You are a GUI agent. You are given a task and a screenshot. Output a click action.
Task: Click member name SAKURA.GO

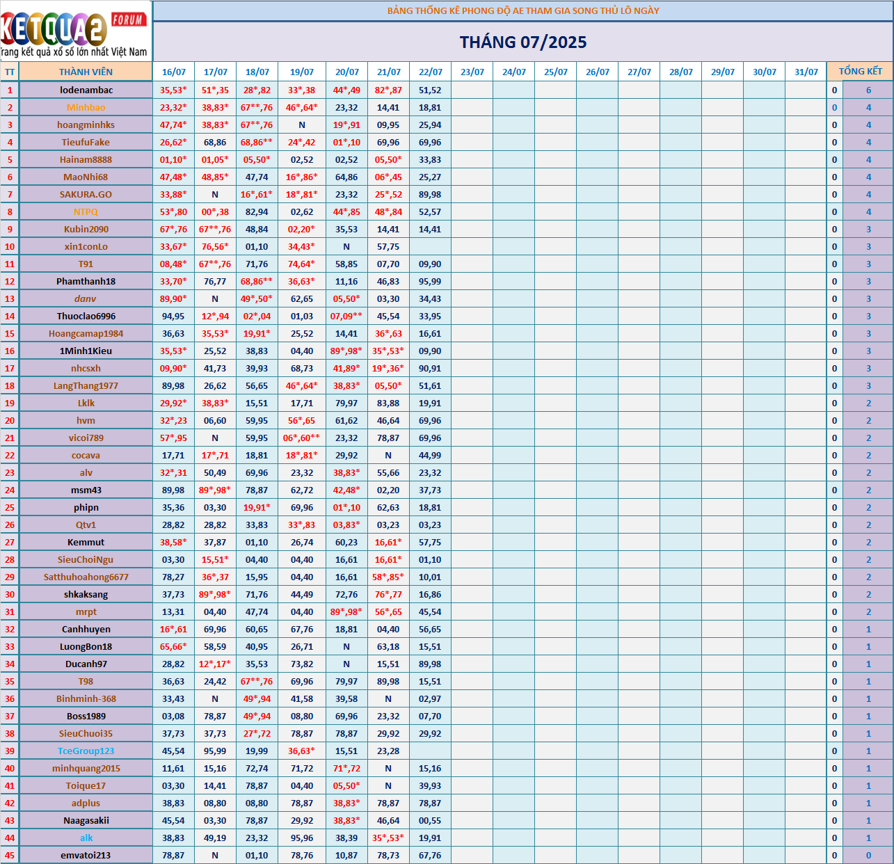[86, 194]
